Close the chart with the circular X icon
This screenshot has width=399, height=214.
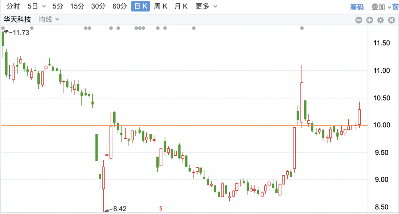(391, 20)
